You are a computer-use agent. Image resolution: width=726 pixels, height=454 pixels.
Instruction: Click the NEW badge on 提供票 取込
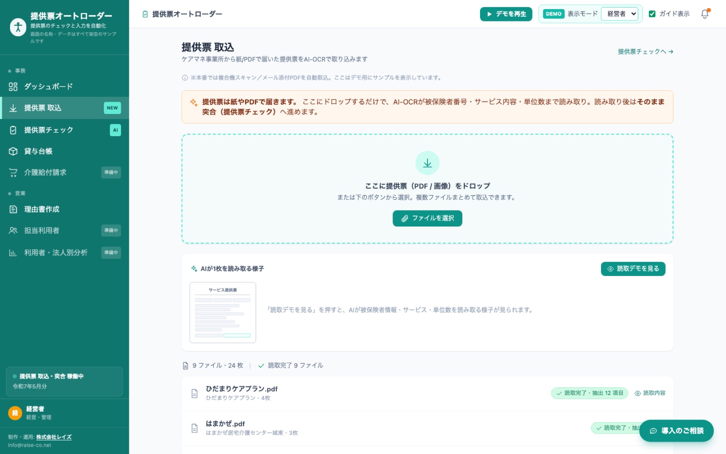click(x=113, y=108)
